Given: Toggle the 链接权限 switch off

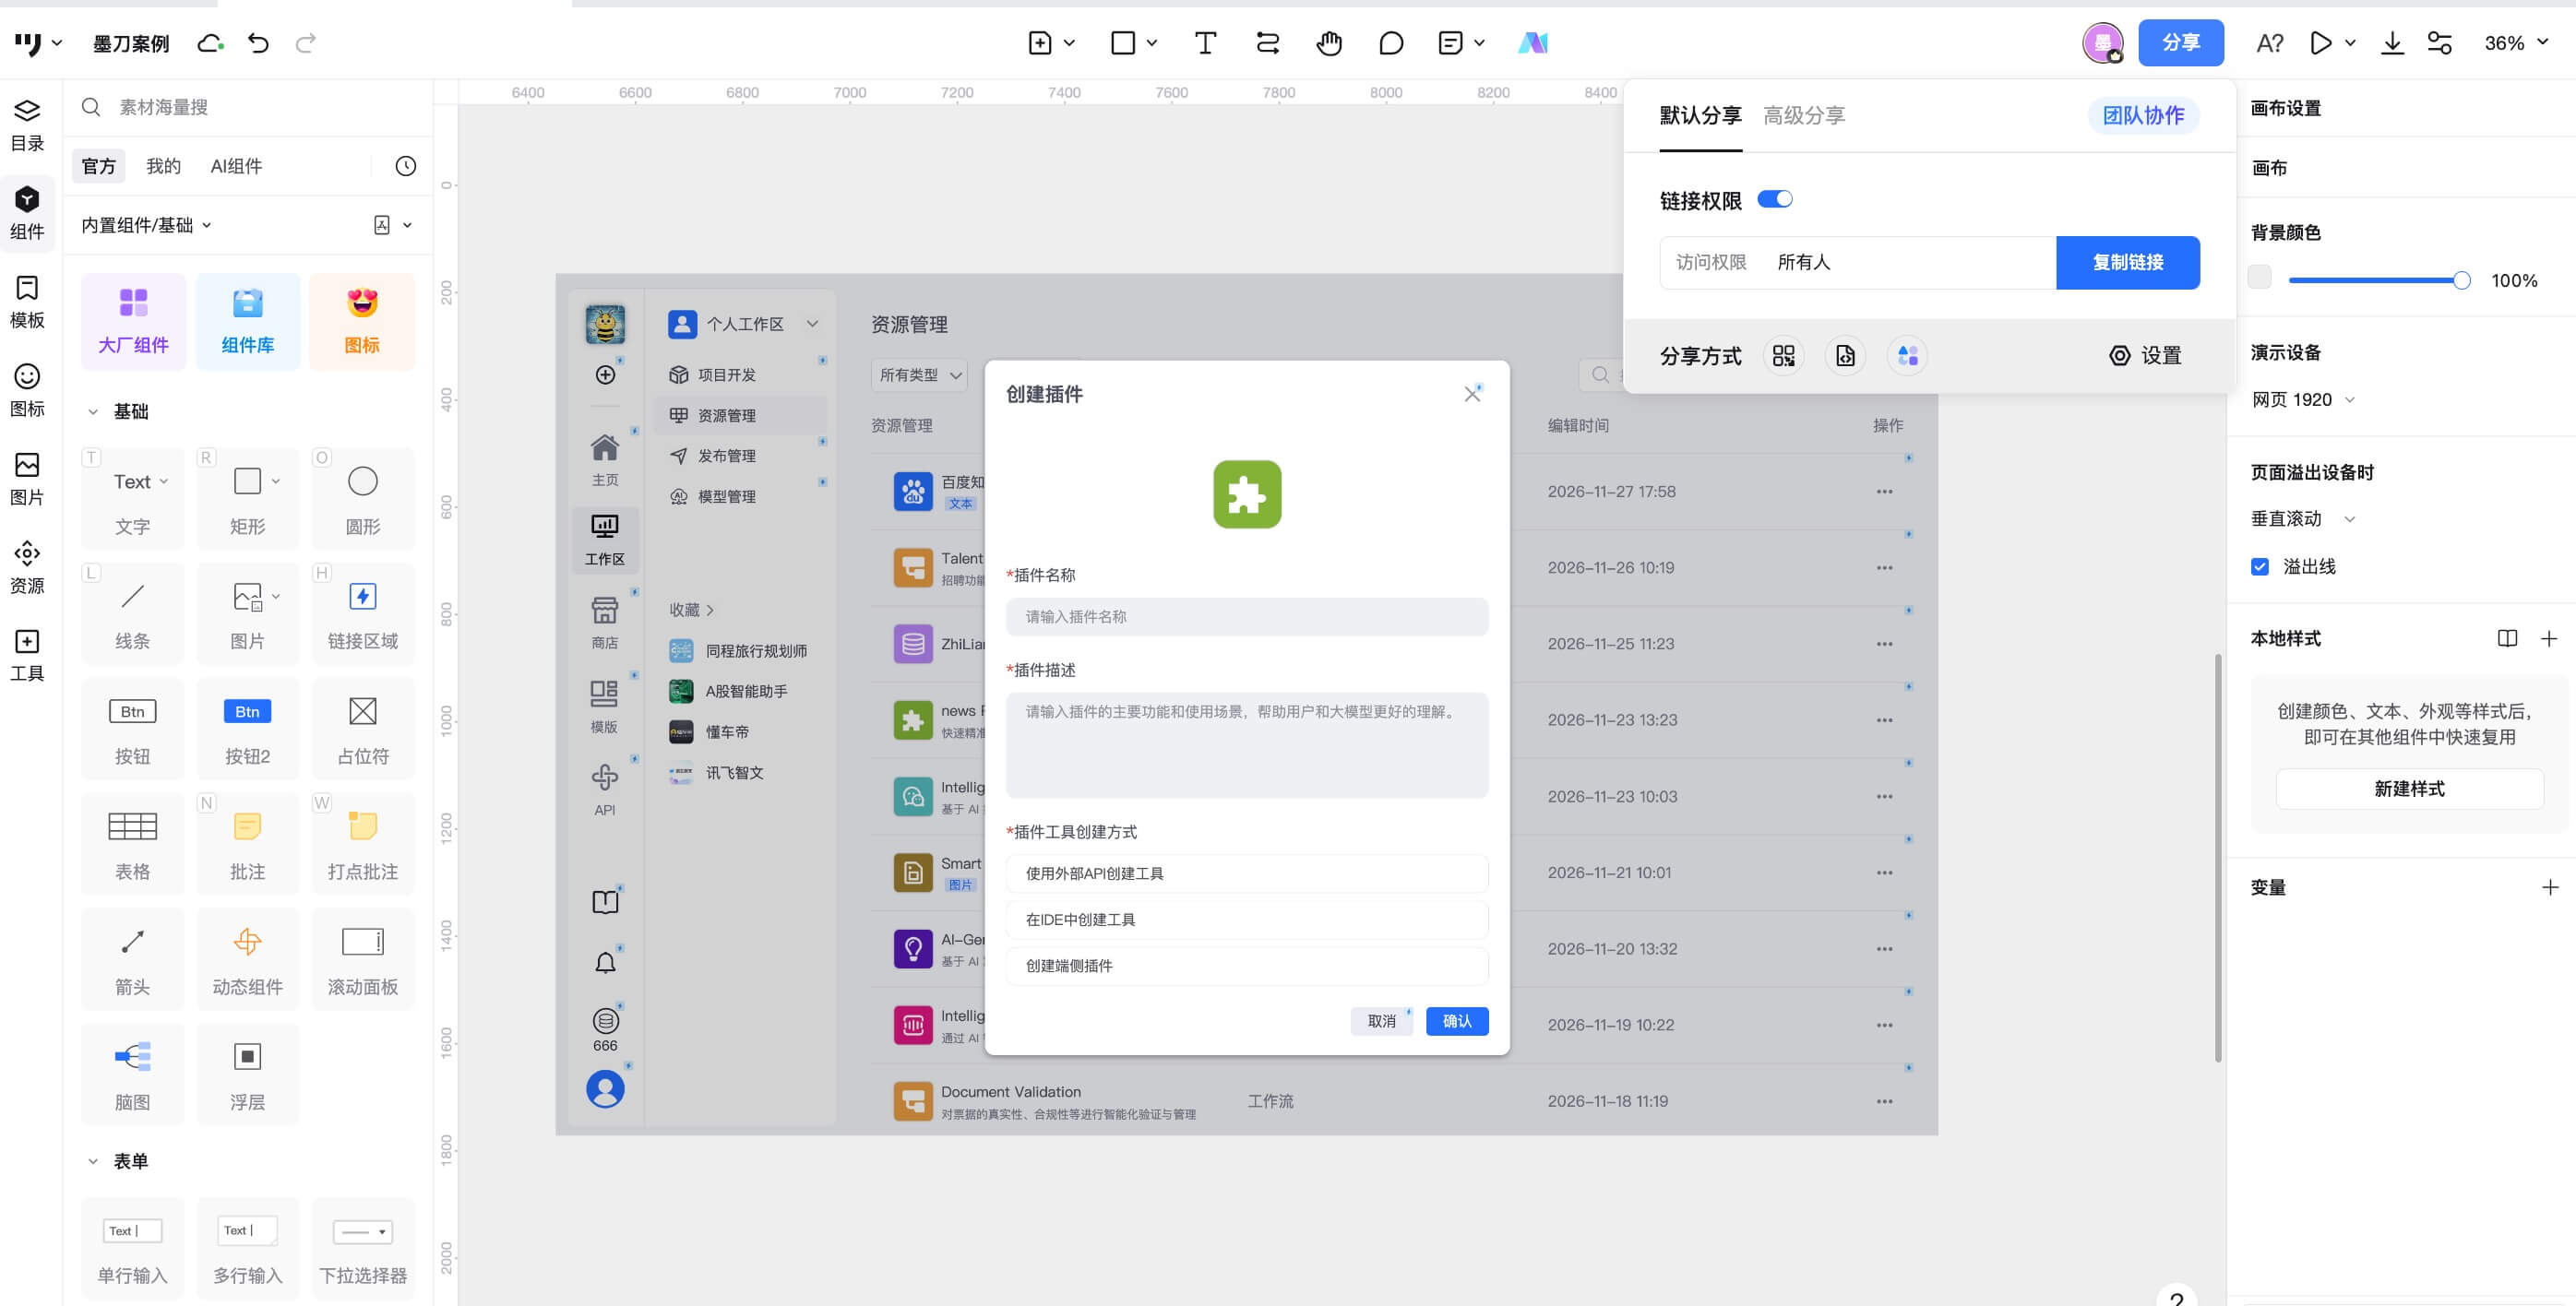Looking at the screenshot, I should point(1775,199).
